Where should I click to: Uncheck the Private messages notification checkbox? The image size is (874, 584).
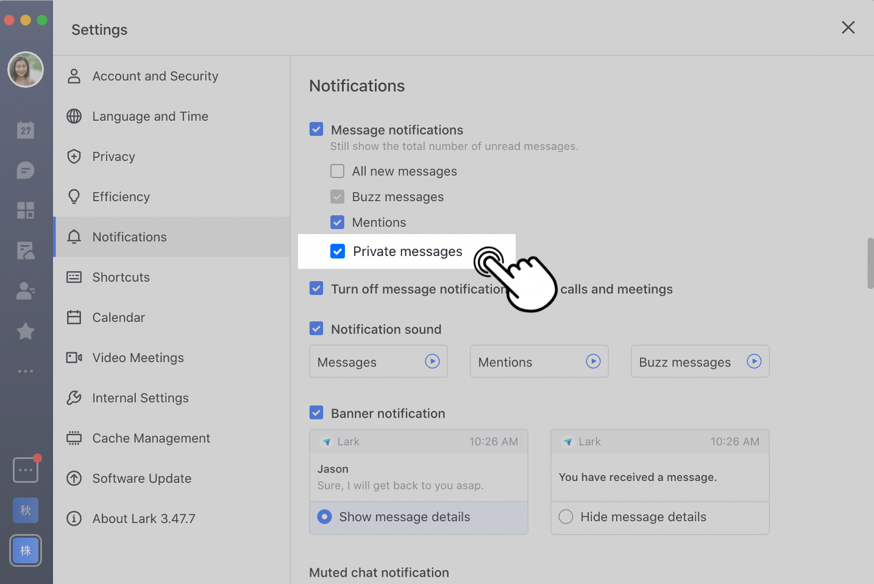[338, 251]
